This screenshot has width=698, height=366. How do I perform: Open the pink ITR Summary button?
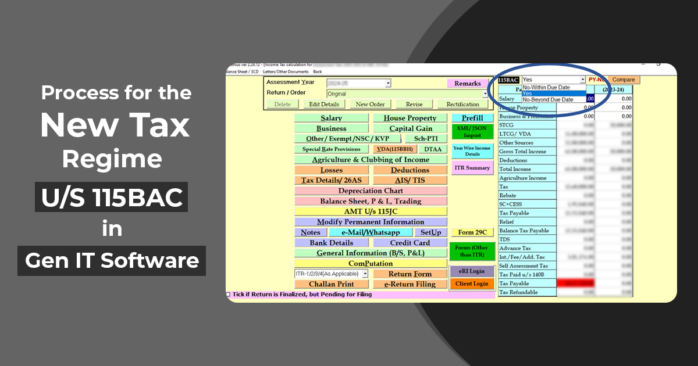pyautogui.click(x=472, y=168)
